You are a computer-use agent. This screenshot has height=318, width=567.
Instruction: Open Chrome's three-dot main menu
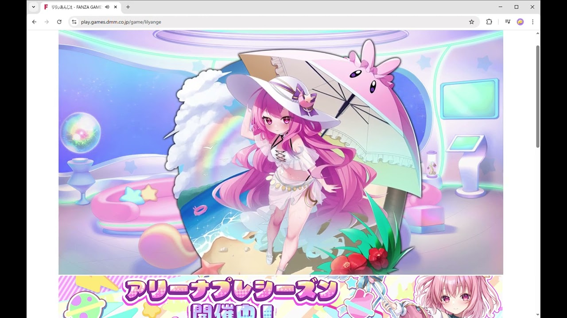click(532, 22)
